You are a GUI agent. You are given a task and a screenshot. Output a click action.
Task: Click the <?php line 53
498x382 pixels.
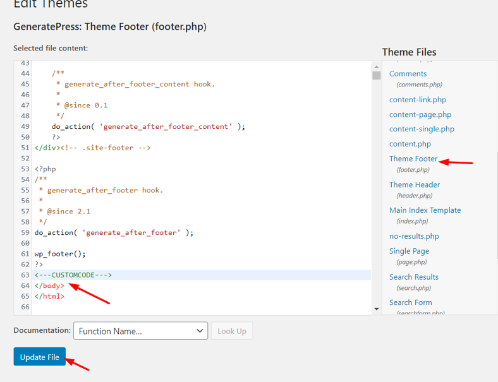pos(45,169)
